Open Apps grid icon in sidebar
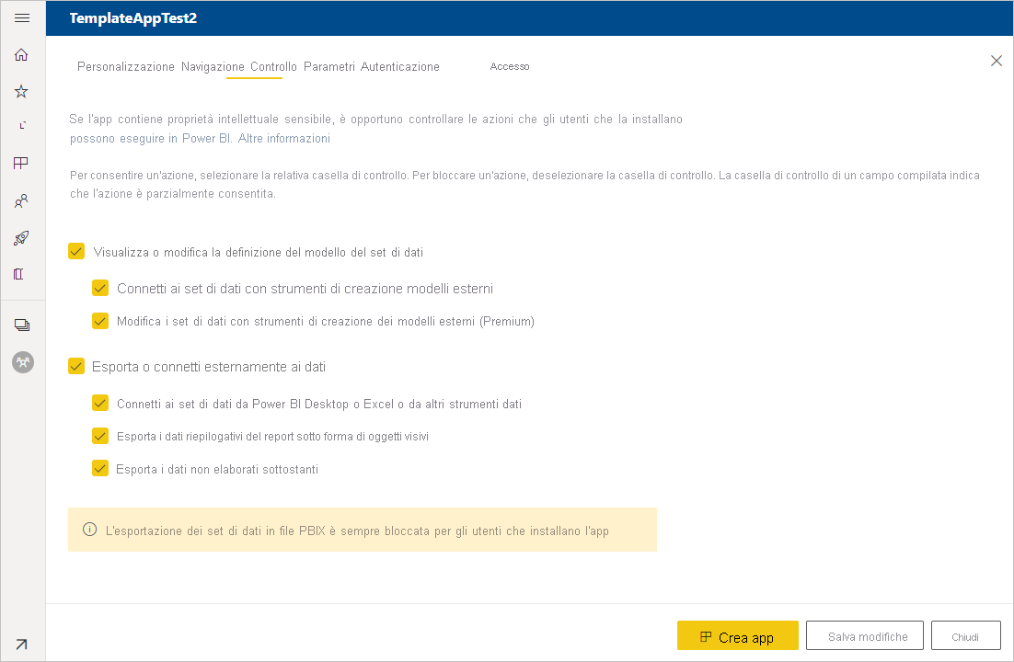The height and width of the screenshot is (662, 1014). click(x=22, y=163)
